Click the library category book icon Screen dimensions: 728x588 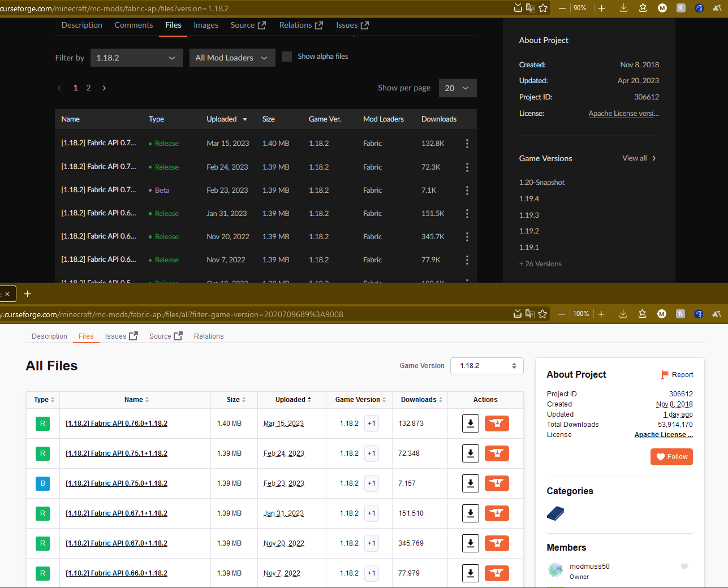555,513
